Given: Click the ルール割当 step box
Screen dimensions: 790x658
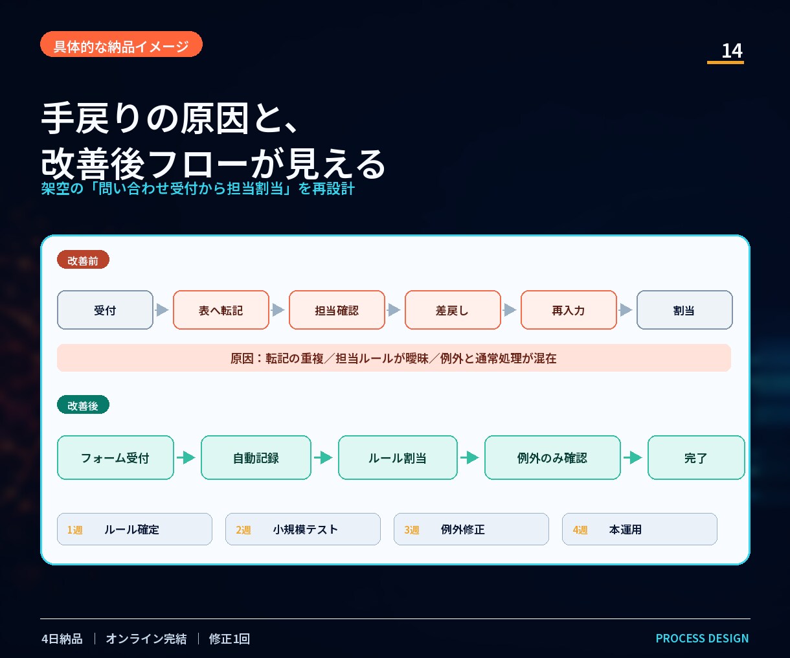Looking at the screenshot, I should pyautogui.click(x=398, y=458).
